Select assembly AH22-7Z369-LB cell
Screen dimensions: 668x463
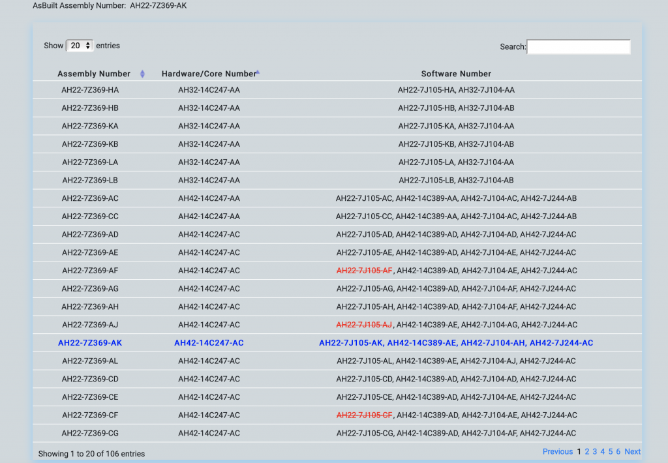pyautogui.click(x=90, y=180)
